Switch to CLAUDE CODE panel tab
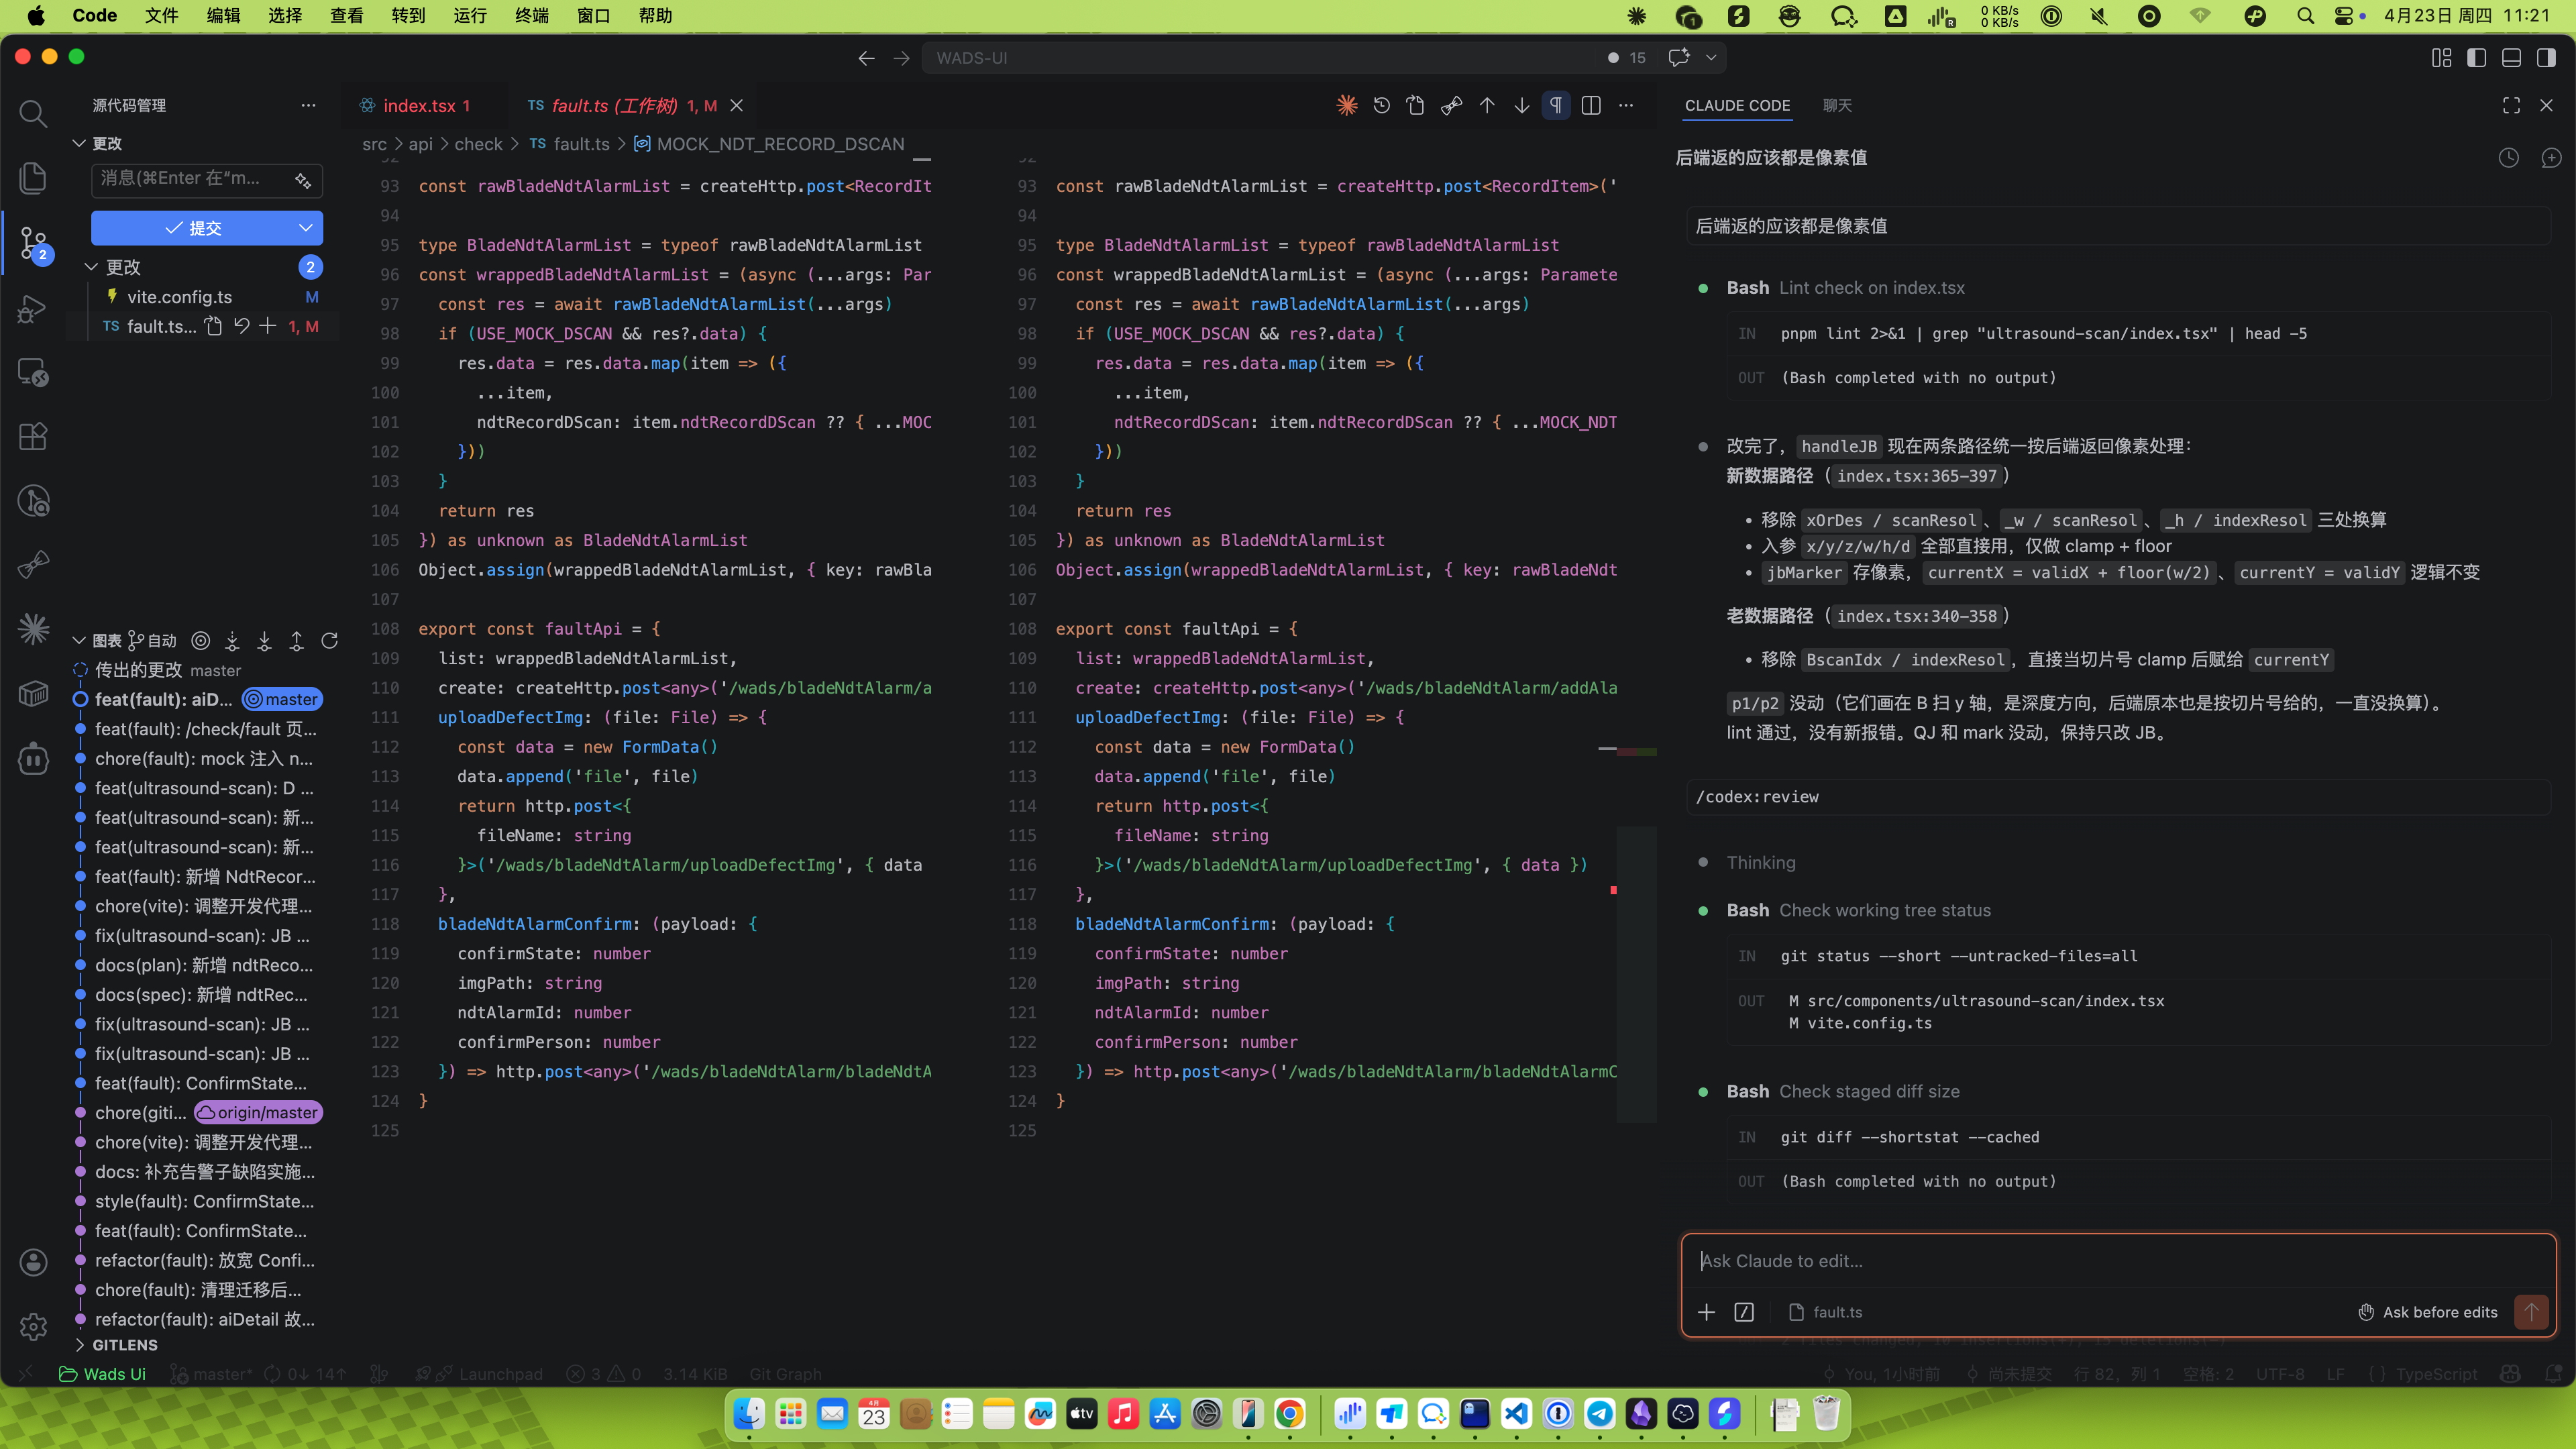2576x1449 pixels. click(x=1737, y=105)
